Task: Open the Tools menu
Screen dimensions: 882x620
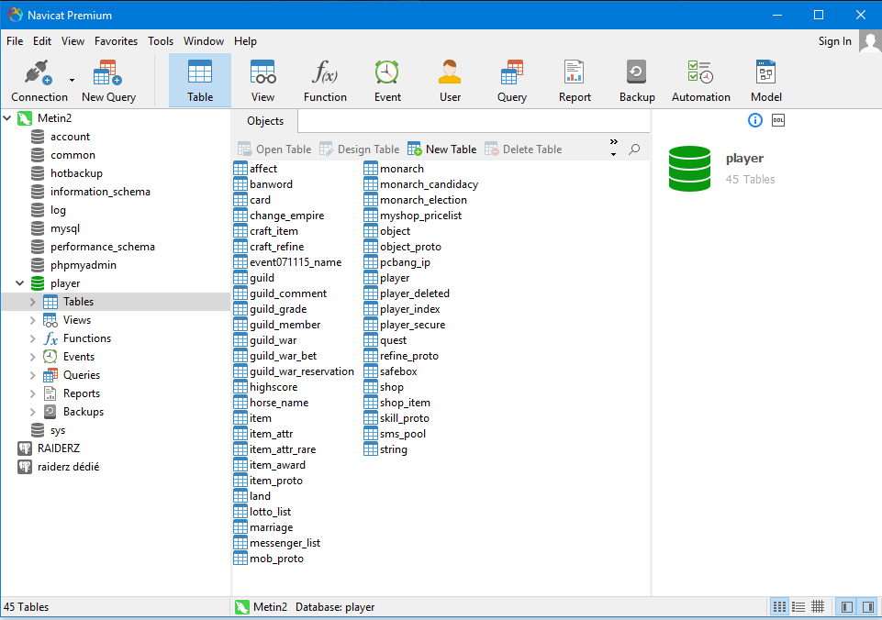Action: 161,41
